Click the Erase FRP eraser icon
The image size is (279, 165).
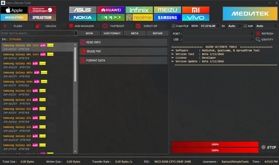(83, 51)
